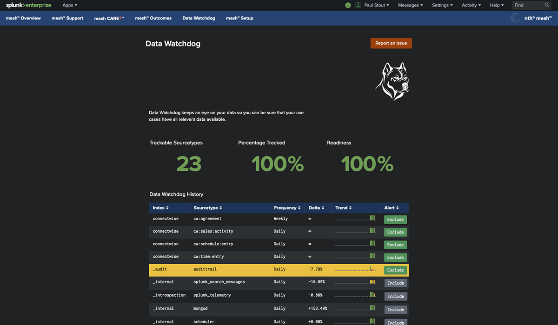Click the user avatar icon beside Paul Stout
Viewport: 558px width, 325px height.
(x=358, y=5)
